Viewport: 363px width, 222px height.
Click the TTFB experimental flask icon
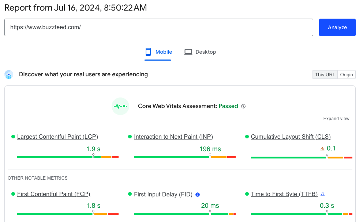tap(322, 194)
